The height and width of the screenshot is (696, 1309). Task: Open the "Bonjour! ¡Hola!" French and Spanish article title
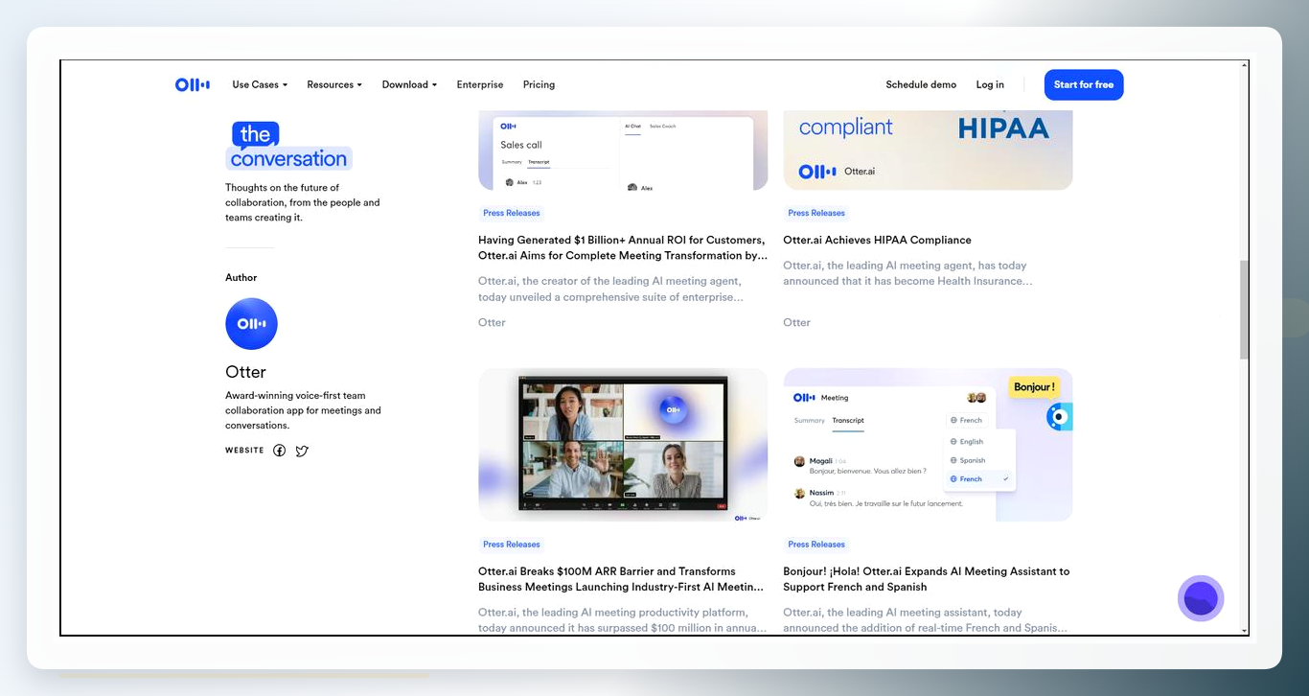point(926,579)
